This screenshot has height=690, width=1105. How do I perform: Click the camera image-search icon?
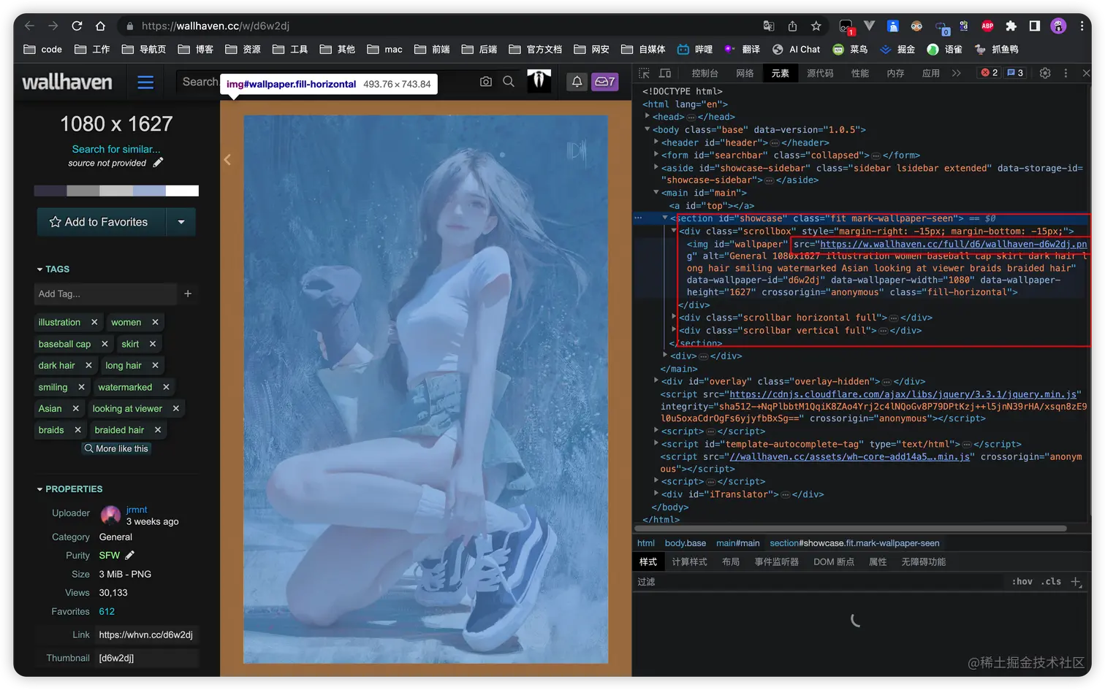(486, 81)
